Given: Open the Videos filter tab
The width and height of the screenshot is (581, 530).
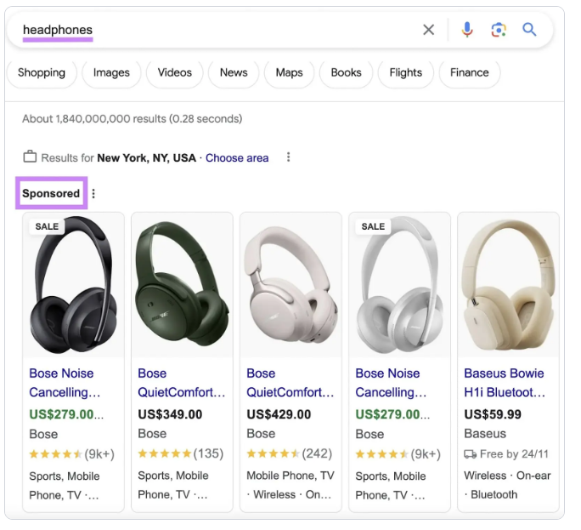Looking at the screenshot, I should (175, 73).
